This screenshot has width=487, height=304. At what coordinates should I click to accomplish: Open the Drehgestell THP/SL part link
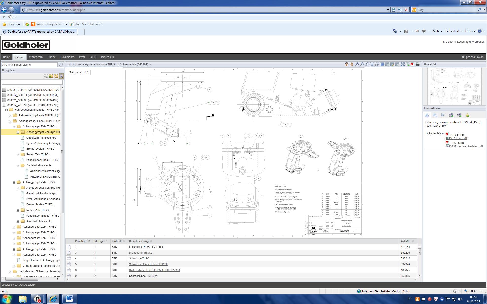141,253
